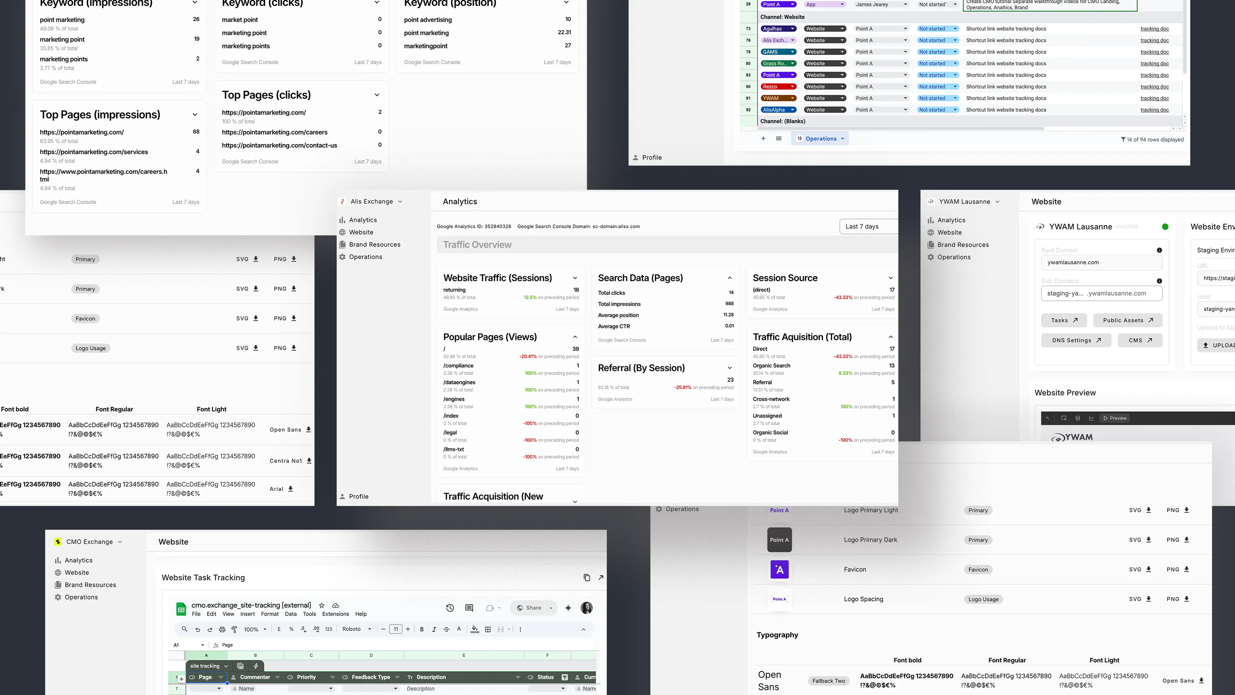Toggle strikethrough formatting in the spreadsheet
The height and width of the screenshot is (695, 1235).
click(446, 629)
